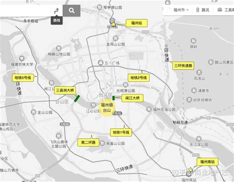Viewport: 234px width, 182px height.
Task: Click the 福建农林大学 marker icon
Action: point(21,58)
